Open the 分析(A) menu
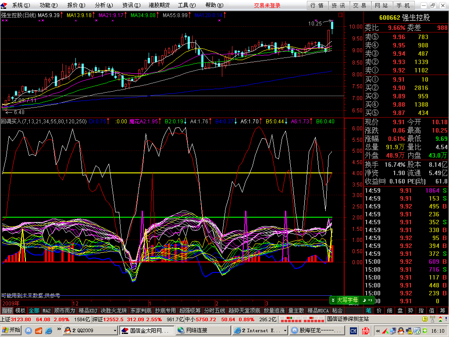The image size is (449, 337). (103, 5)
